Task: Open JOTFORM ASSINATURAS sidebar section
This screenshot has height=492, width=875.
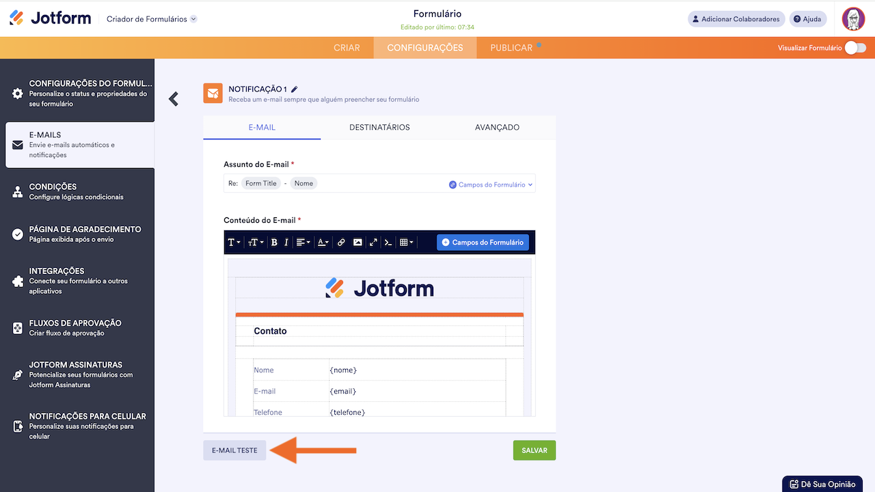Action: click(77, 374)
